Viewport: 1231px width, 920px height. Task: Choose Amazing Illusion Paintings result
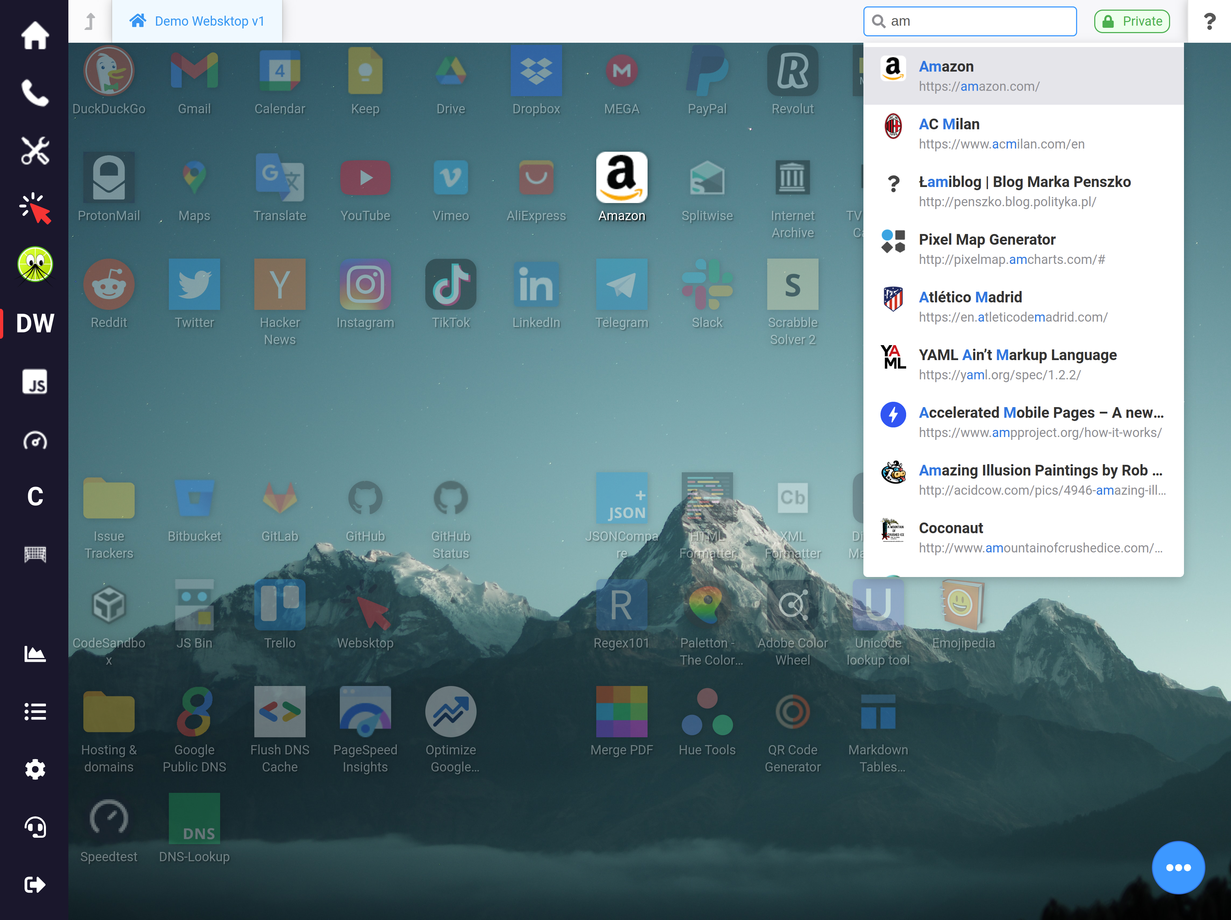pos(1023,480)
